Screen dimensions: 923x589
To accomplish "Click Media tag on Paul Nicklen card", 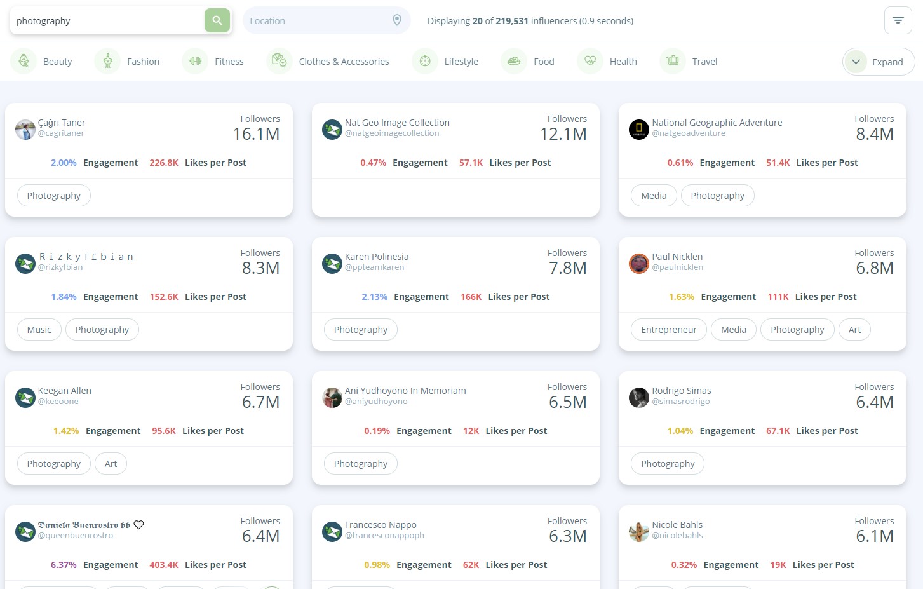I will pos(734,330).
